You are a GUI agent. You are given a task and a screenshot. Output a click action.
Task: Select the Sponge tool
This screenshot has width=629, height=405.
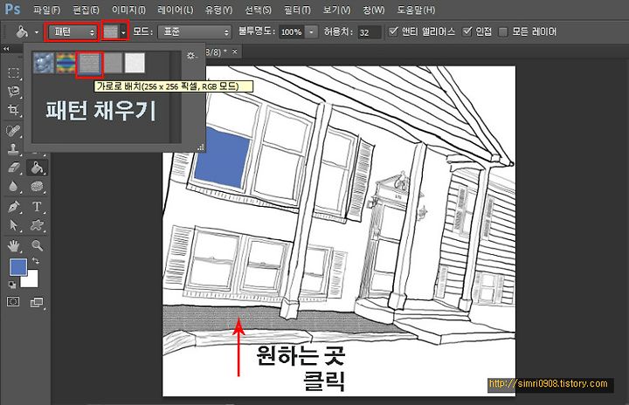click(37, 187)
